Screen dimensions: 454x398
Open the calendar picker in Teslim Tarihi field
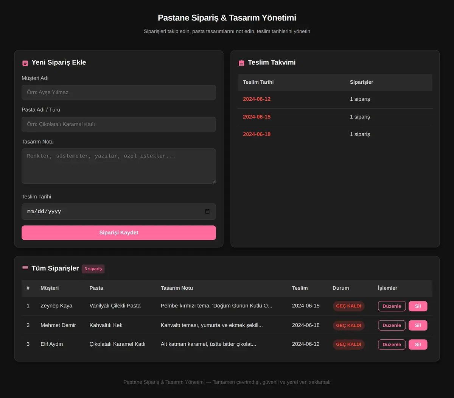(x=207, y=211)
